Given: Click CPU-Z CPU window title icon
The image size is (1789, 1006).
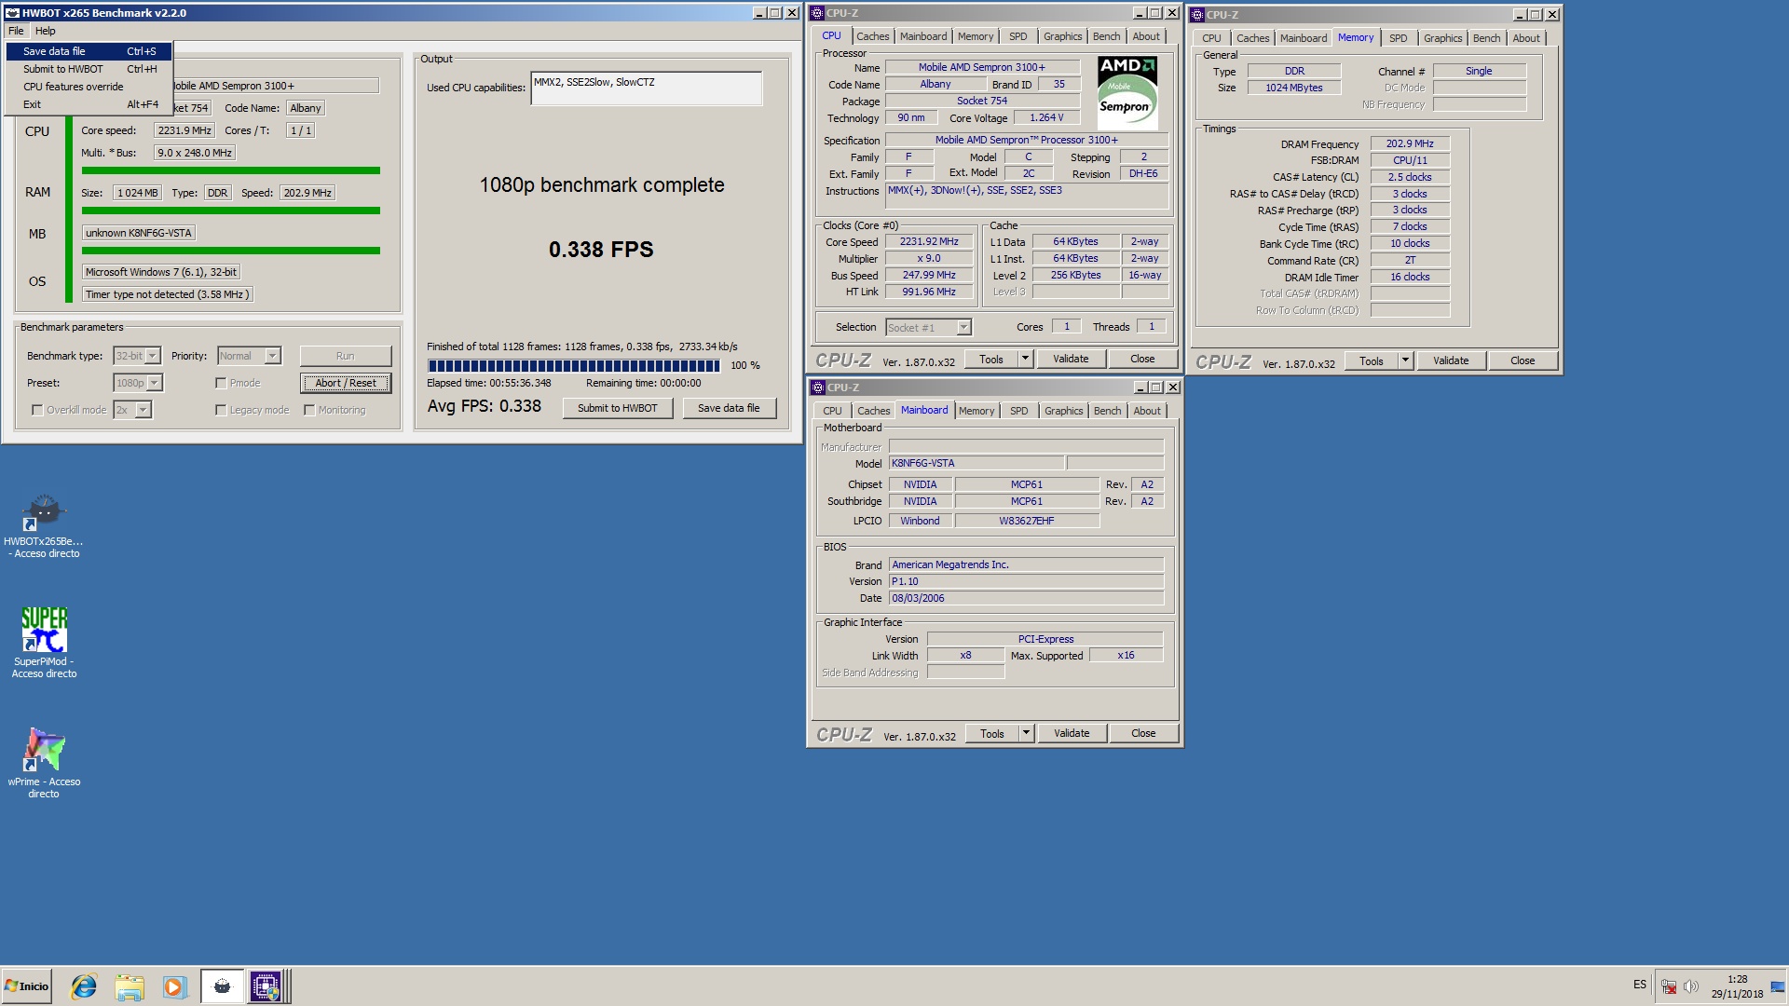Looking at the screenshot, I should point(817,13).
